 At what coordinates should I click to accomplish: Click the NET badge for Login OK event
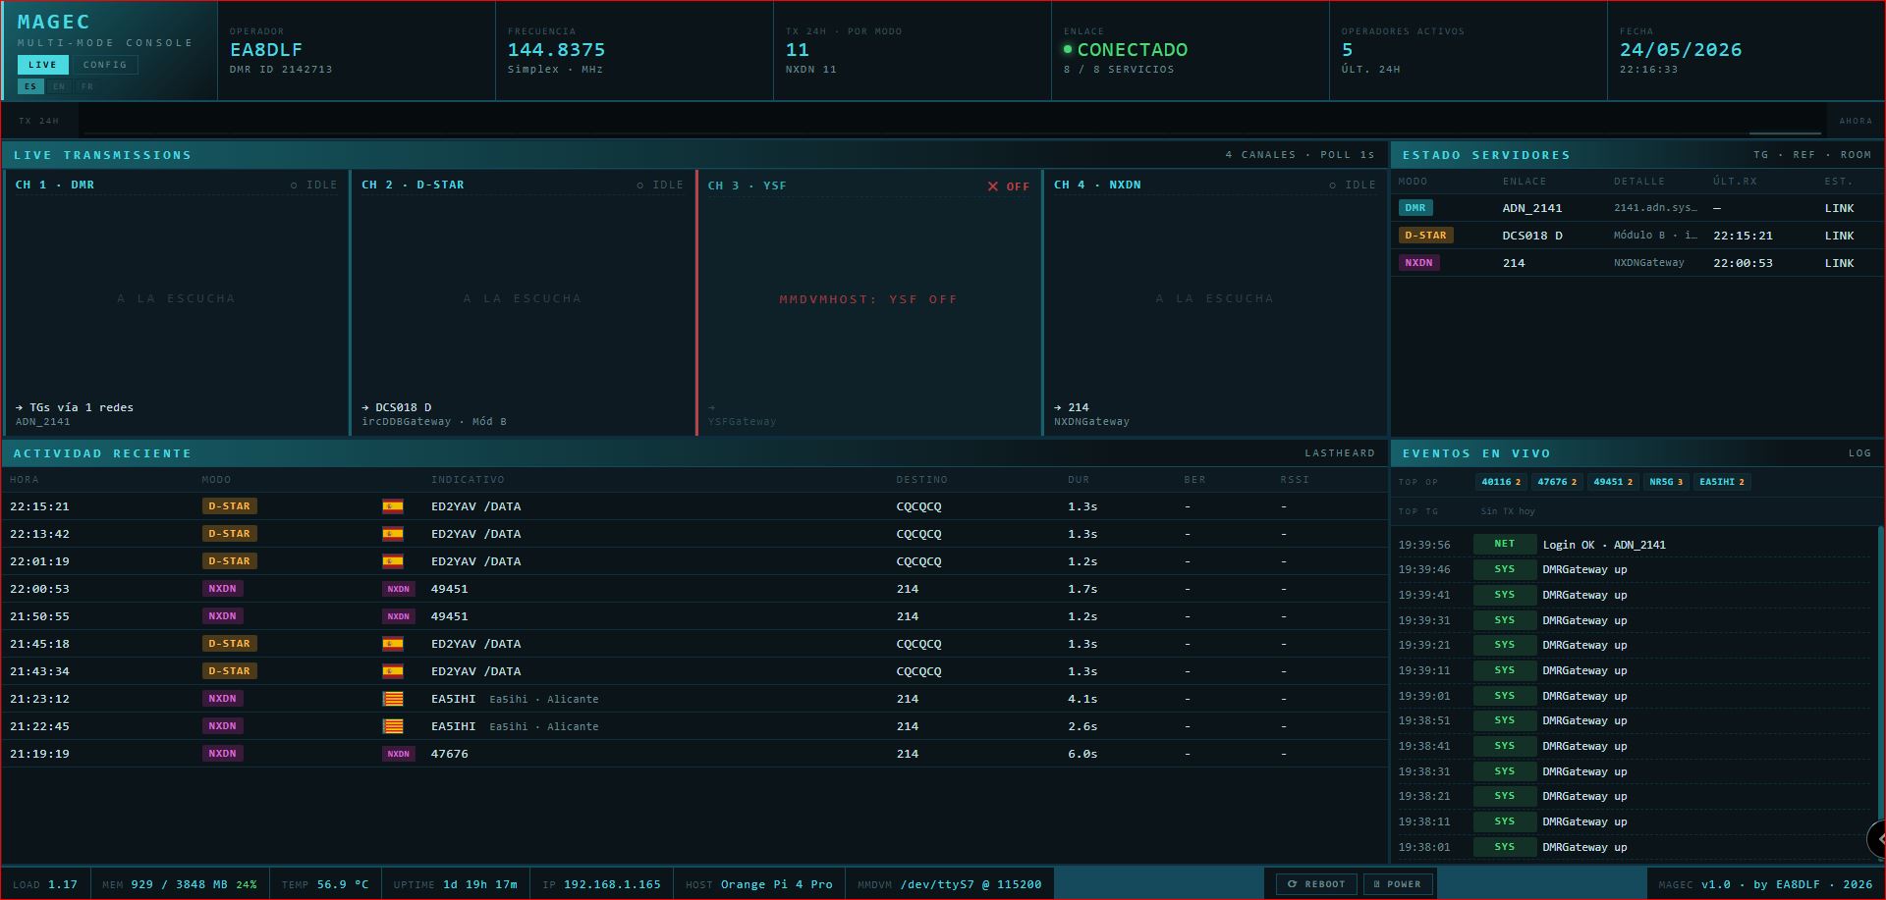1504,544
